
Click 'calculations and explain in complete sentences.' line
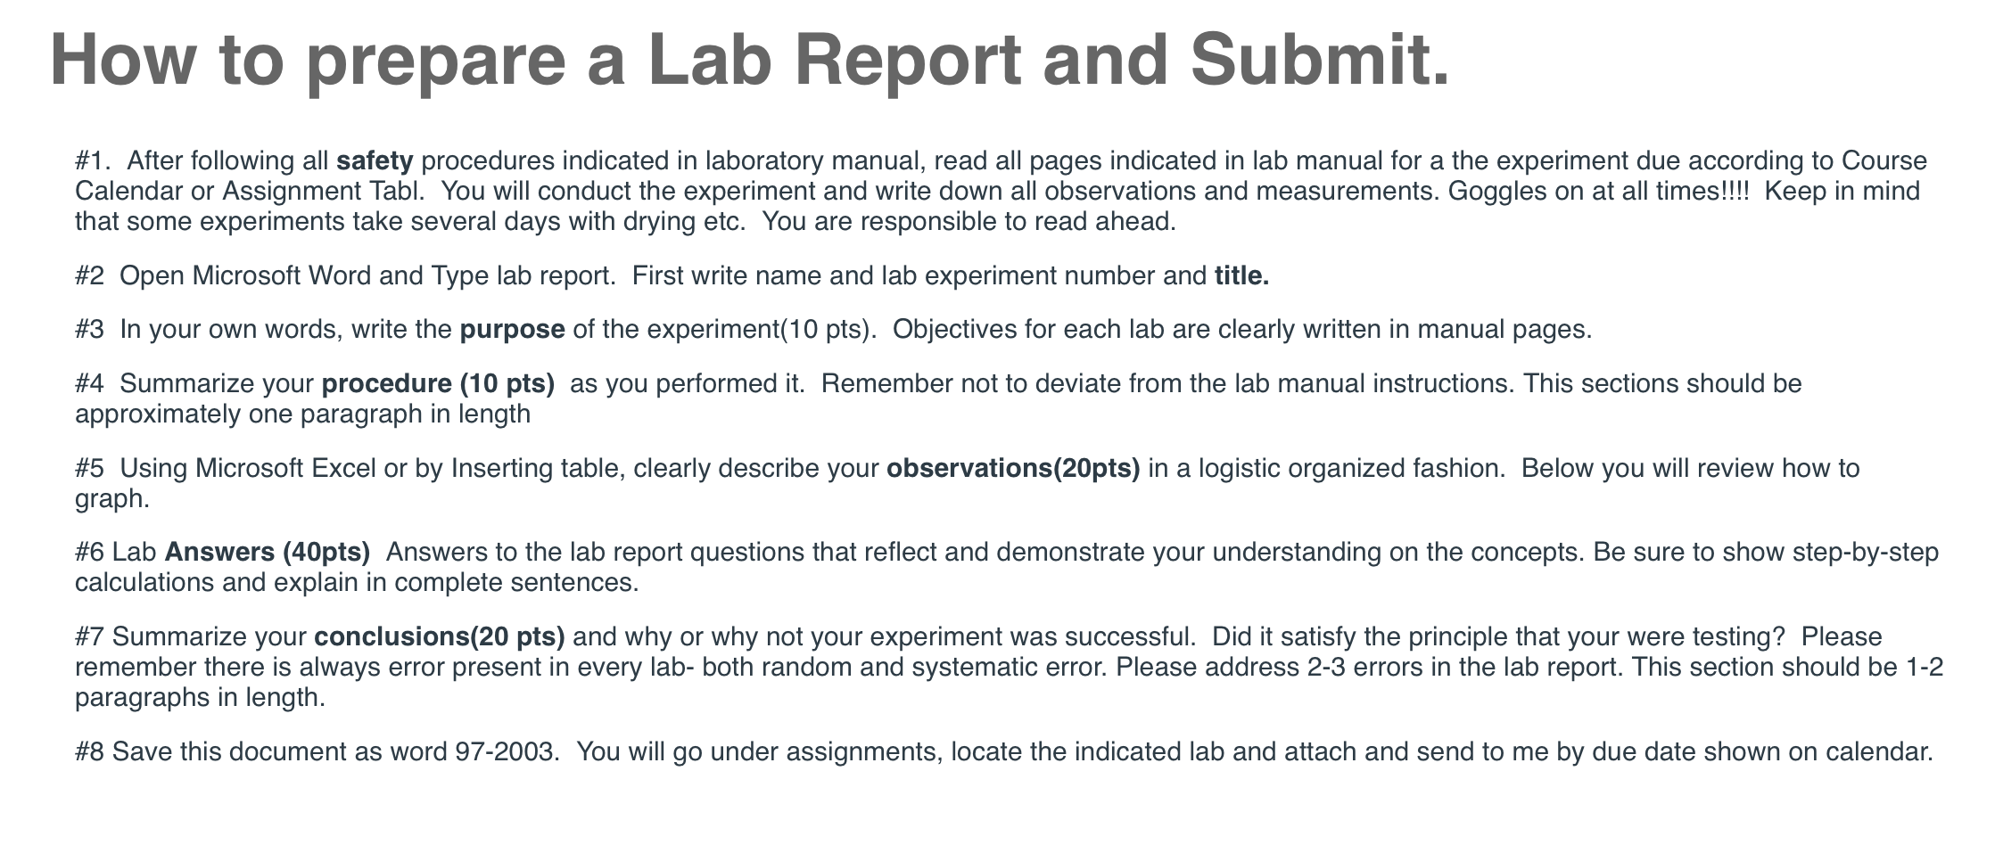pyautogui.click(x=358, y=584)
